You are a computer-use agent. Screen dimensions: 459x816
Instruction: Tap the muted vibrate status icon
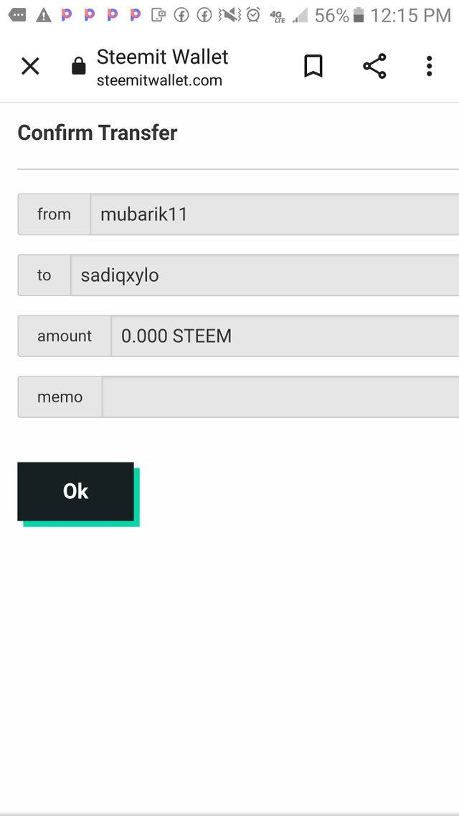[229, 15]
